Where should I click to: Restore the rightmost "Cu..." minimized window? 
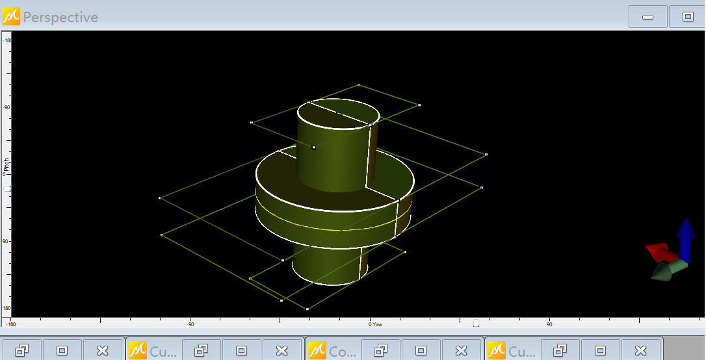pyautogui.click(x=560, y=351)
